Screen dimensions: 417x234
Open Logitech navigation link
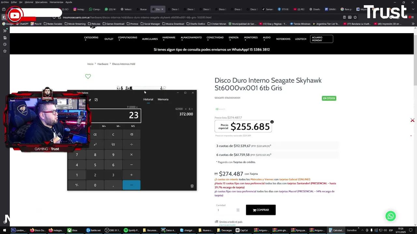301,39
